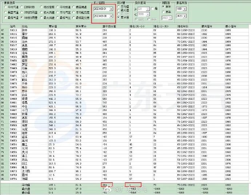This screenshot has height=195, width=251.
Task: Pick the 极大风速 element option
Action: click(x=41, y=12)
